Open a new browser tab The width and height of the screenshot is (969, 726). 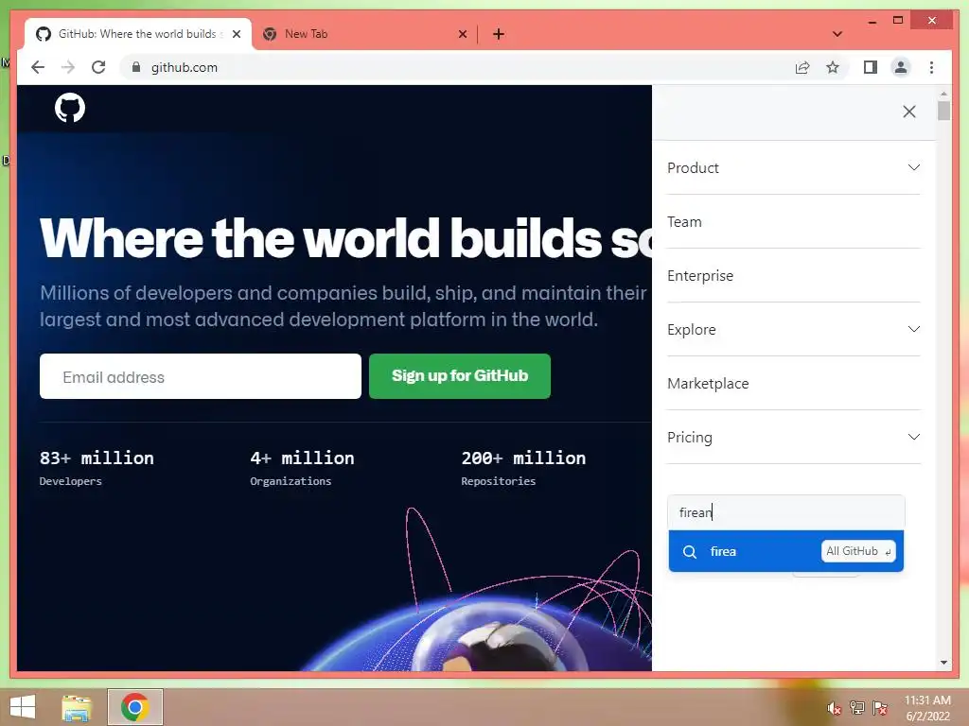(x=499, y=34)
